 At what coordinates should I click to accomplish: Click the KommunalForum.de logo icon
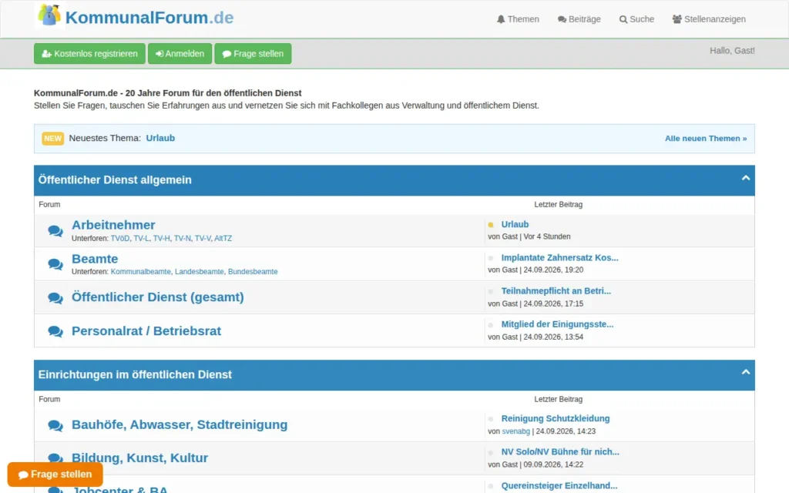49,15
